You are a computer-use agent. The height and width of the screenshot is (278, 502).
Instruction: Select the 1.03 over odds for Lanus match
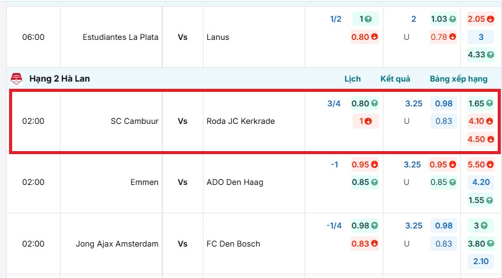point(443,19)
